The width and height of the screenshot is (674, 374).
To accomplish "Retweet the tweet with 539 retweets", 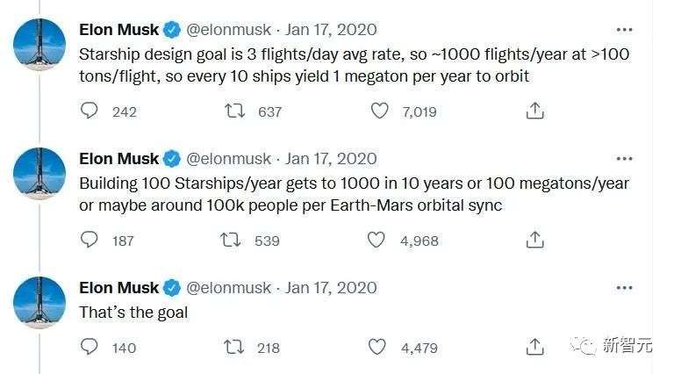I will 233,240.
